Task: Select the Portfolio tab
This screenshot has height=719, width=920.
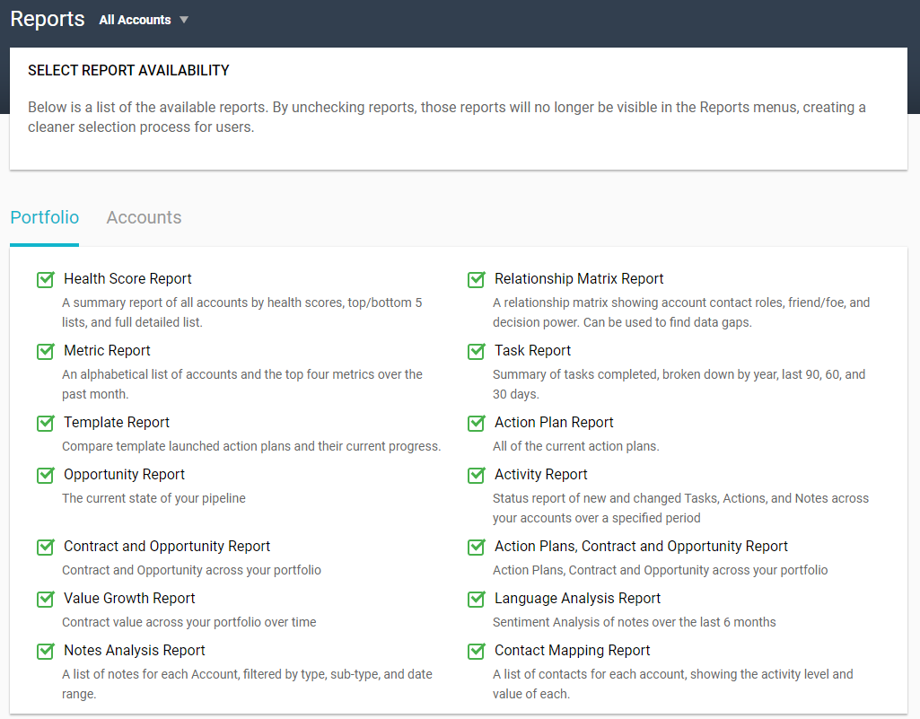Action: pyautogui.click(x=44, y=217)
